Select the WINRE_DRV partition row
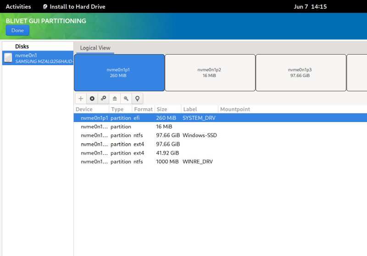This screenshot has height=256, width=367. [x=183, y=161]
